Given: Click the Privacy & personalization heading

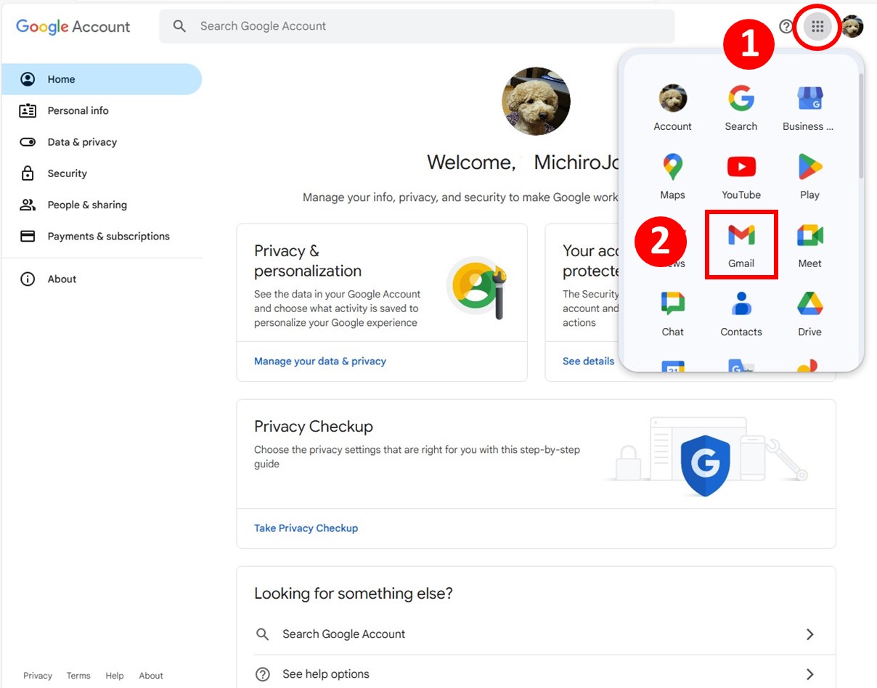Looking at the screenshot, I should 308,261.
